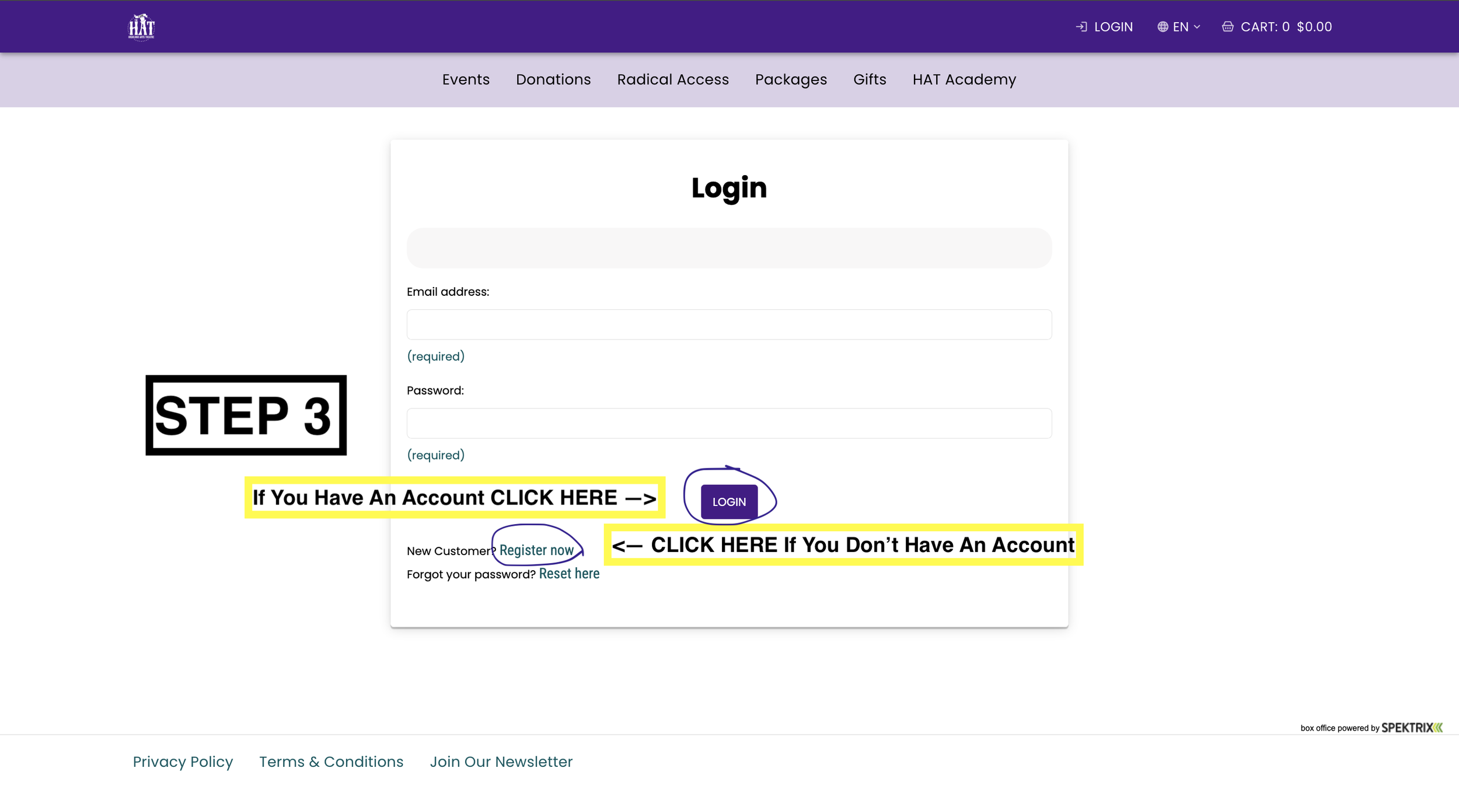Navigate to Gifts

[870, 79]
